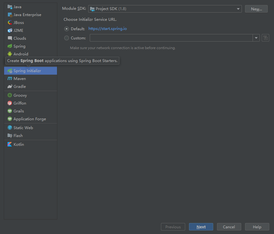The image size is (274, 234).
Task: Click the J2ME icon
Action: [x=10, y=31]
